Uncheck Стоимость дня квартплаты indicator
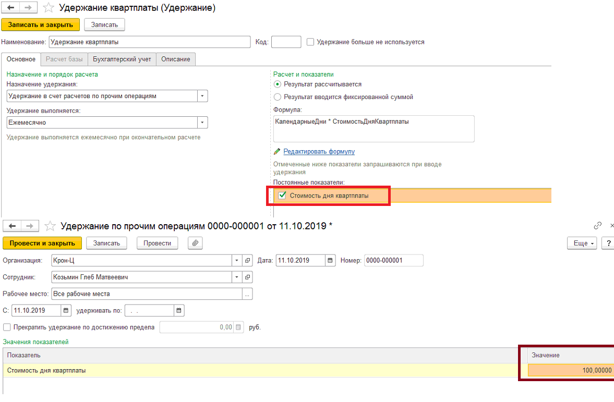The width and height of the screenshot is (614, 402). pos(282,196)
